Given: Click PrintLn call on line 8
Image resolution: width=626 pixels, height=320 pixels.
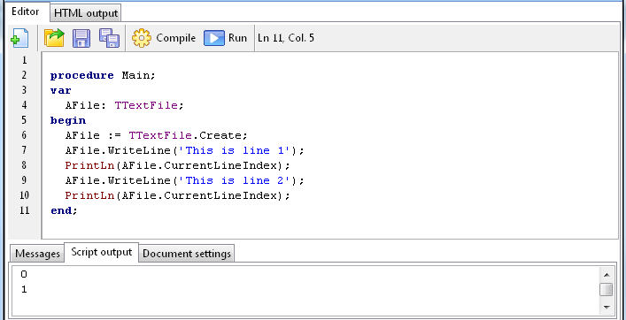Looking at the screenshot, I should [177, 165].
